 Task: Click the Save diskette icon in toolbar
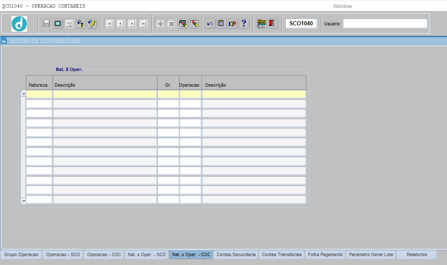click(x=47, y=24)
